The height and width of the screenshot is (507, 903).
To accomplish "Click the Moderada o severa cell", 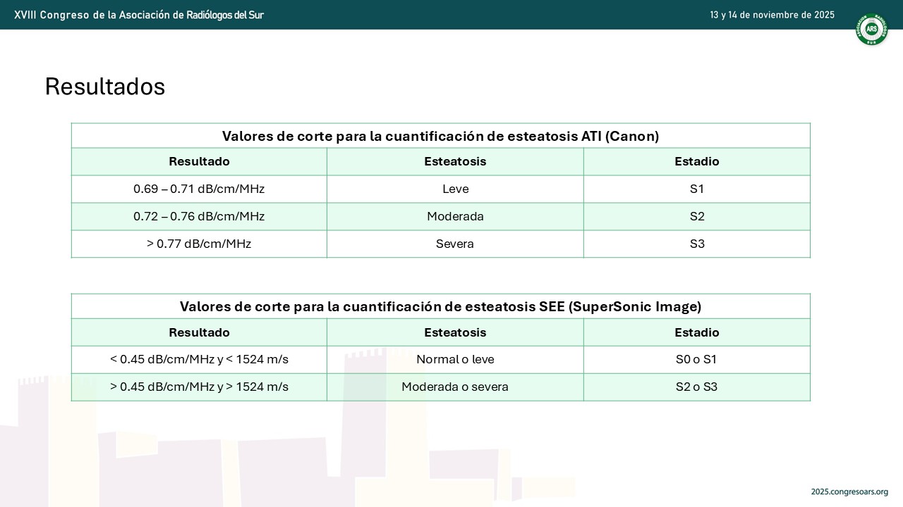I will (455, 387).
